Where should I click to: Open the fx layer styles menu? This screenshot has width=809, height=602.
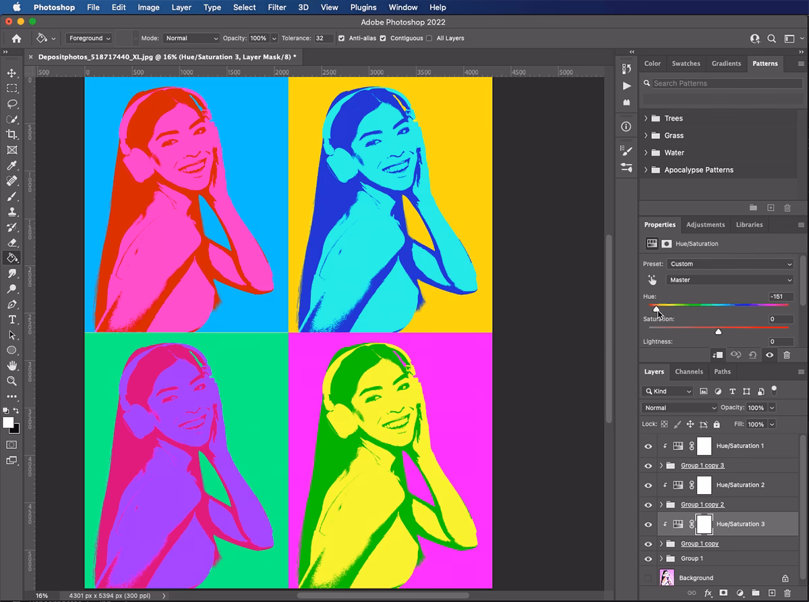pos(708,593)
